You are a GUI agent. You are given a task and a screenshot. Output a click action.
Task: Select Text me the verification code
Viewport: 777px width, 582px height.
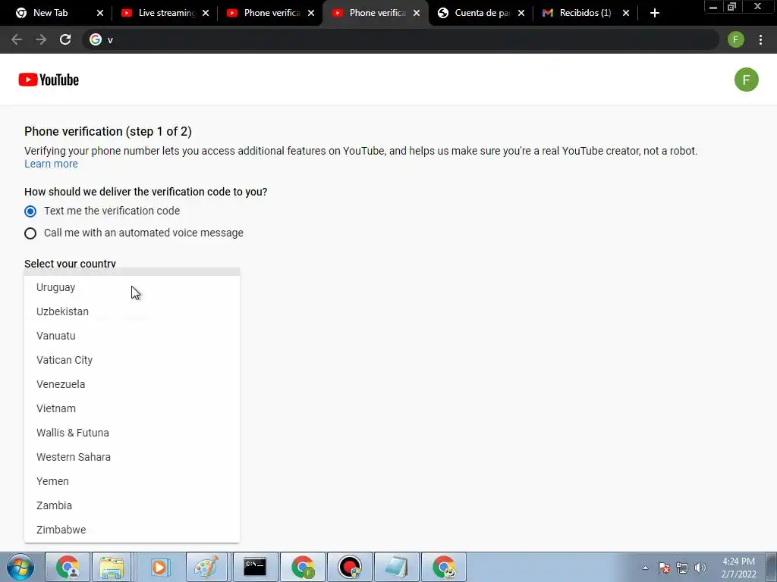30,211
